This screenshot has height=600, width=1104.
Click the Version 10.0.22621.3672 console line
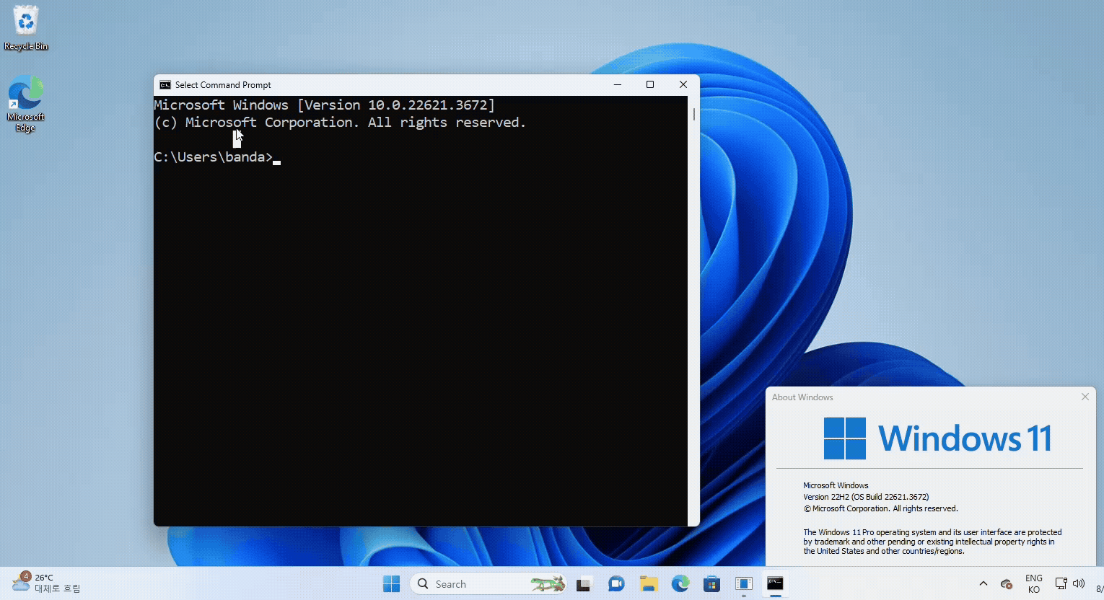pyautogui.click(x=325, y=105)
